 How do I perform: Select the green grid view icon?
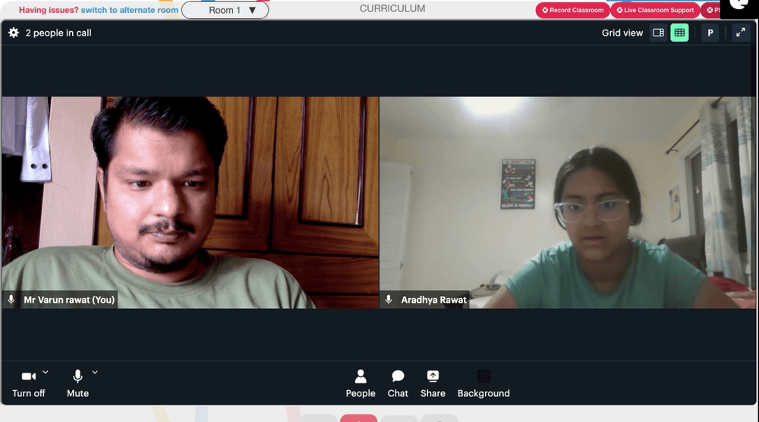(679, 33)
